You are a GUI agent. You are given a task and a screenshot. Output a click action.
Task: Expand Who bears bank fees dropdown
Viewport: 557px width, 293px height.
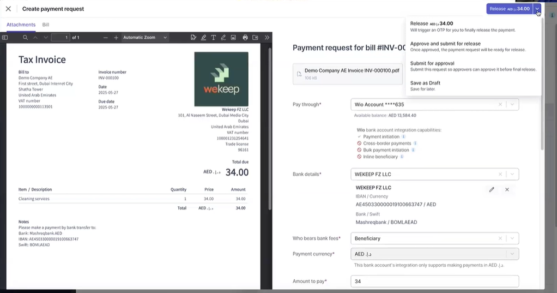[512, 238]
